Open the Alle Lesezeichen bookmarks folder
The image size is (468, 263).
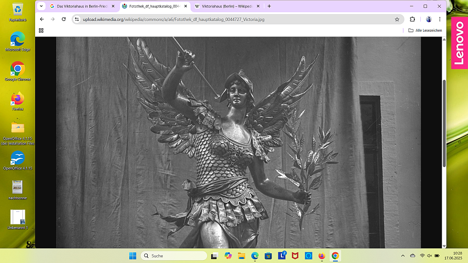pyautogui.click(x=425, y=30)
